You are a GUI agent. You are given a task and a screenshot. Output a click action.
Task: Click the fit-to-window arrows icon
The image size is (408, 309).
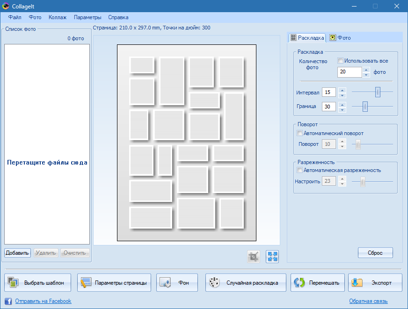point(272,257)
